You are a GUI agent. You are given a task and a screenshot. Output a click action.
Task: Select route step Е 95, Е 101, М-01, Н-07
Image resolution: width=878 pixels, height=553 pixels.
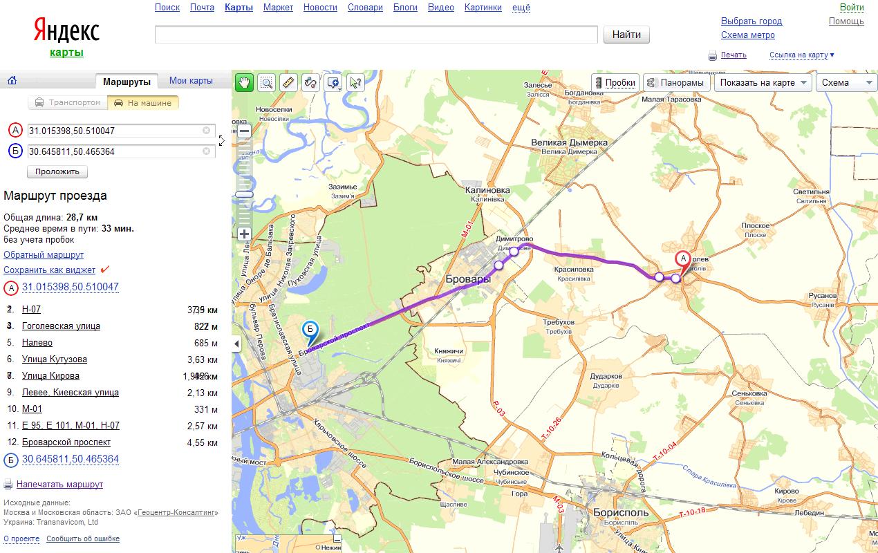pyautogui.click(x=71, y=426)
